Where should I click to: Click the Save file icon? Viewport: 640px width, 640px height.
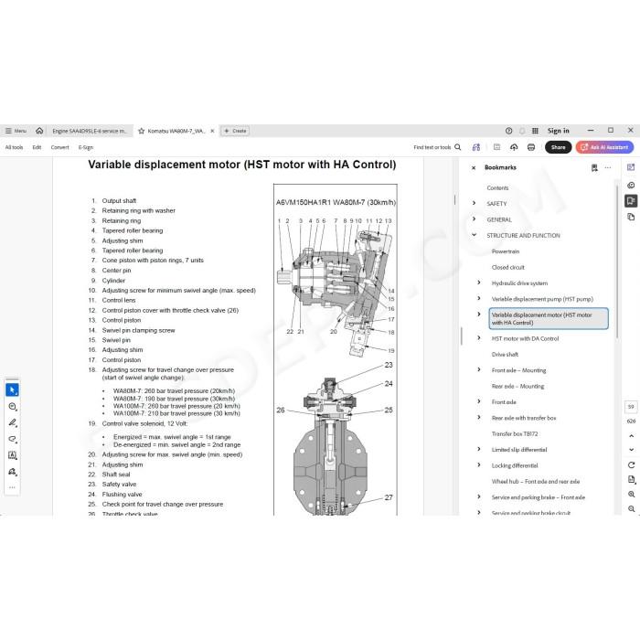496,147
